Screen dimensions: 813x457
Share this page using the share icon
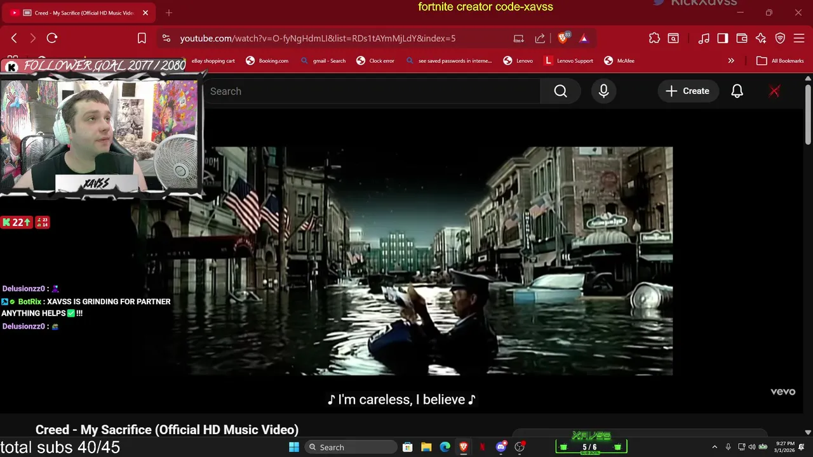click(540, 38)
